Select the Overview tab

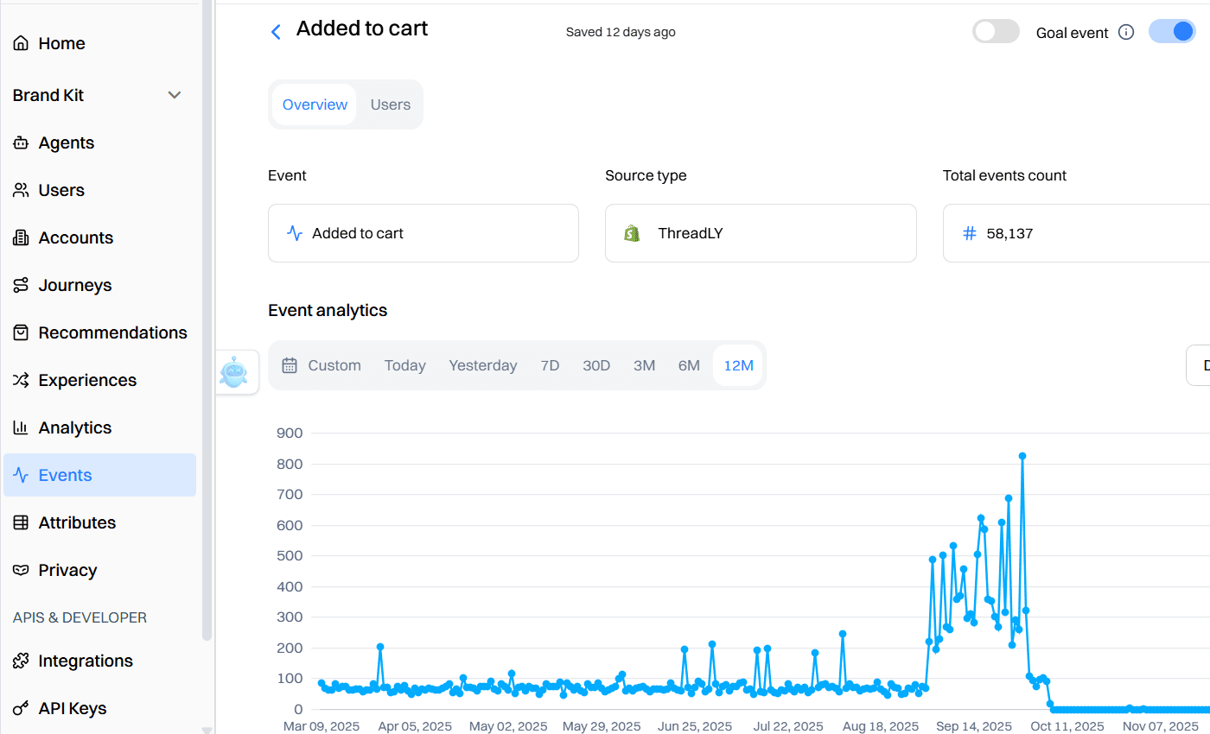[x=315, y=104]
